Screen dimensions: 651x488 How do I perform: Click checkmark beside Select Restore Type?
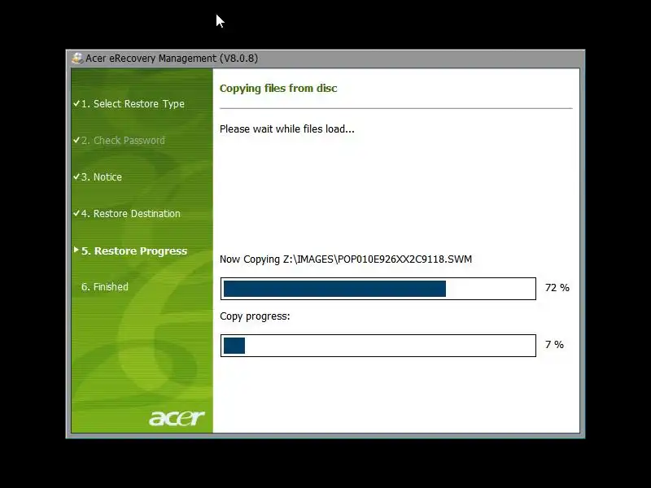coord(76,103)
